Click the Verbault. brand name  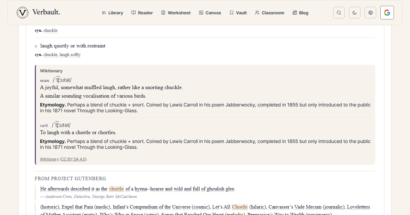46,12
